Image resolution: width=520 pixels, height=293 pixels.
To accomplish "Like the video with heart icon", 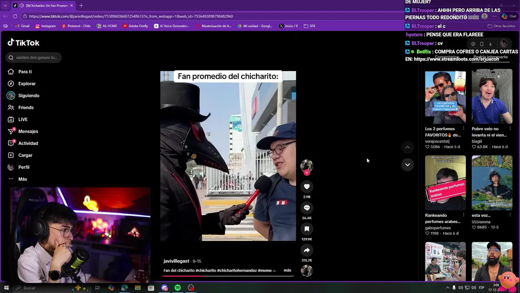I will pyautogui.click(x=307, y=186).
